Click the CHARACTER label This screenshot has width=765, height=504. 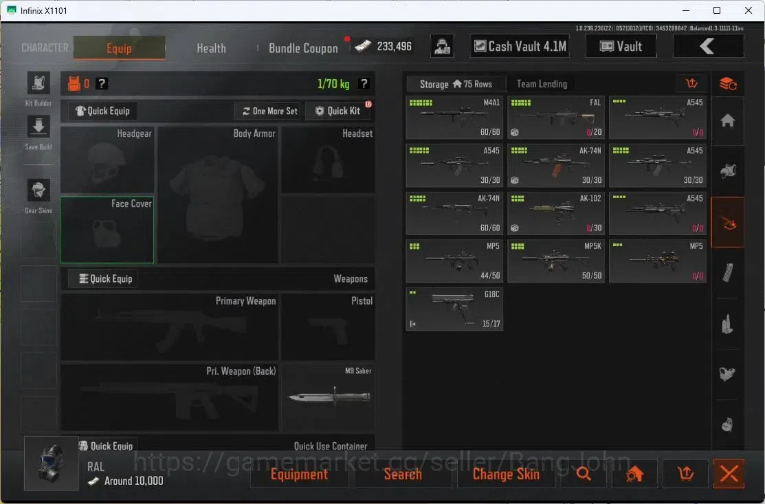[x=45, y=48]
